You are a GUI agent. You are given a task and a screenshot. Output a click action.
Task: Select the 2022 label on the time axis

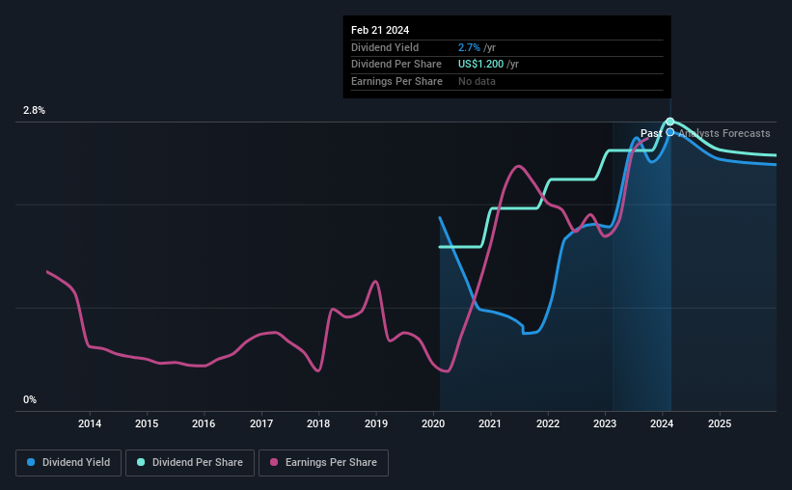[x=548, y=423]
